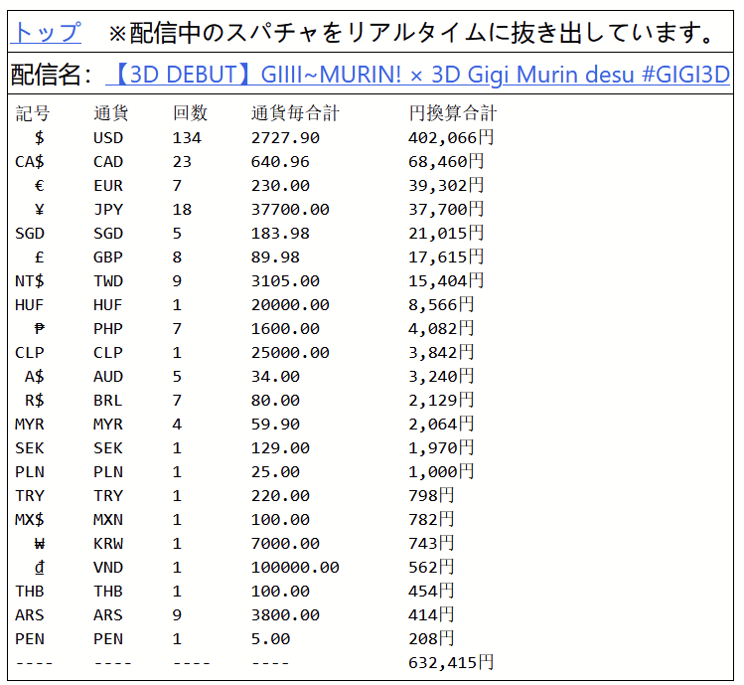Click the VND currency code
744x685 pixels.
click(108, 568)
